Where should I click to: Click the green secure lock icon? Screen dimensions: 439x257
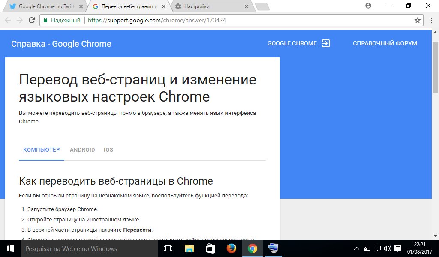point(45,20)
